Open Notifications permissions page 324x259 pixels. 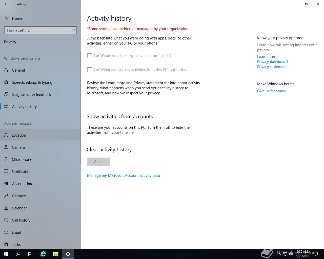(x=40, y=171)
